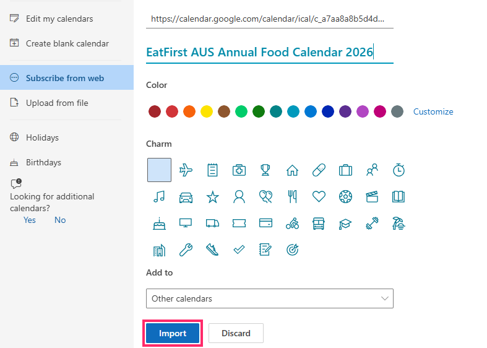Open Edit my calendars

click(x=59, y=19)
